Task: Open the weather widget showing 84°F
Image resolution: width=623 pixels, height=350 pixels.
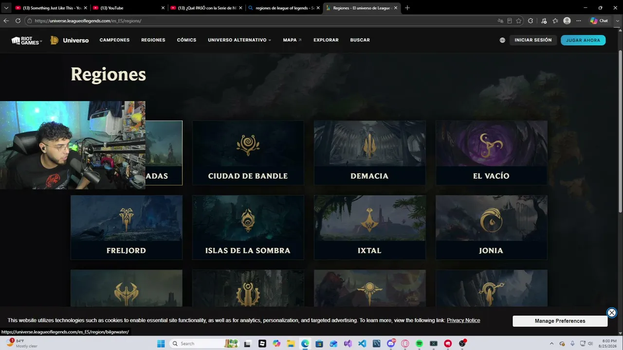Action: coord(22,343)
